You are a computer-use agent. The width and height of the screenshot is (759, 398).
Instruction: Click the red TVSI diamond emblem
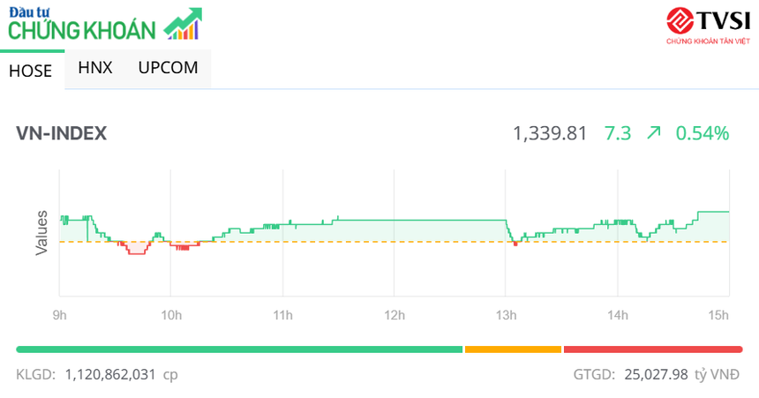tap(680, 20)
